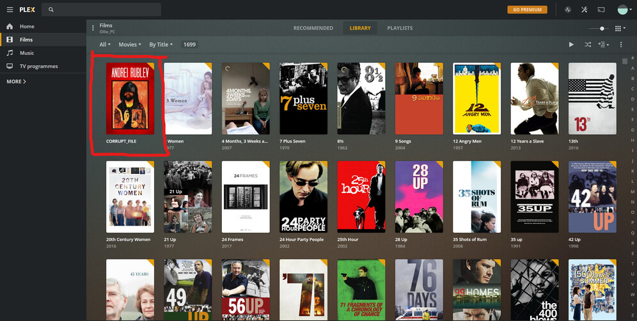Switch to the Library tab
The width and height of the screenshot is (637, 321).
[360, 28]
